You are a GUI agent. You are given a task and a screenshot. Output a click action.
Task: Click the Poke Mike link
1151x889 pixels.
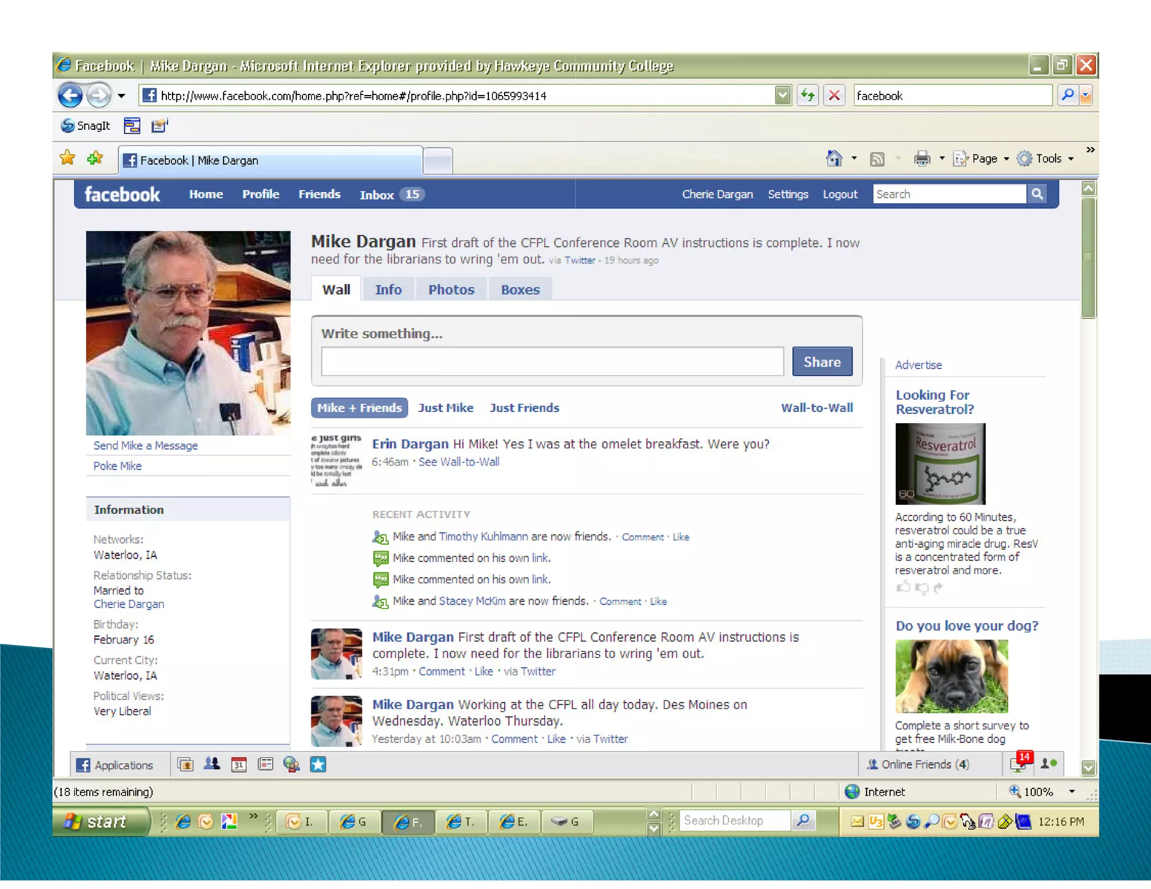[x=117, y=466]
